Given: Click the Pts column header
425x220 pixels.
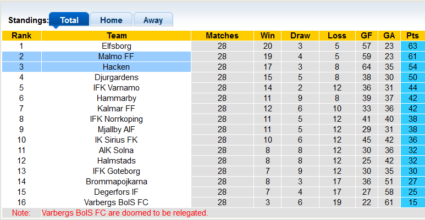Looking at the screenshot, I should [412, 36].
